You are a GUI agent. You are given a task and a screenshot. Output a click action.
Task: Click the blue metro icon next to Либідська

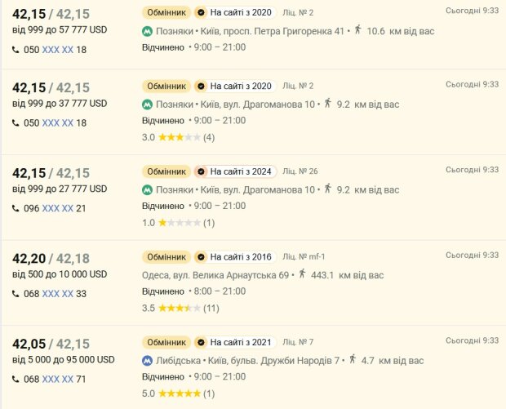point(147,361)
